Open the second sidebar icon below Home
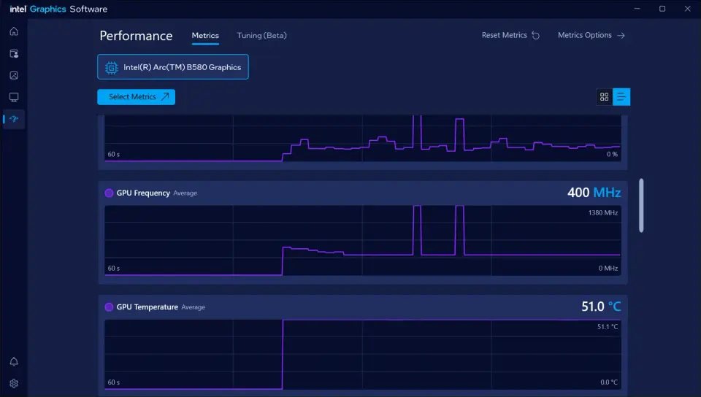Image resolution: width=701 pixels, height=397 pixels. [14, 53]
